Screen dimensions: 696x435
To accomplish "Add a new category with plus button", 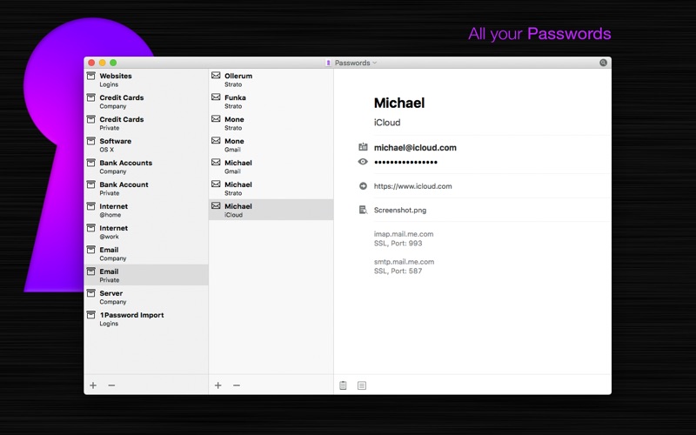I will point(93,385).
